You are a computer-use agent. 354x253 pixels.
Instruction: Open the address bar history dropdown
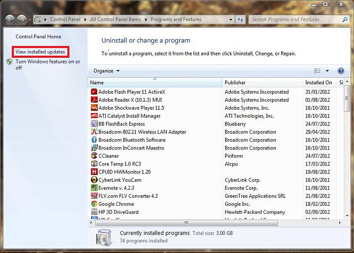231,20
